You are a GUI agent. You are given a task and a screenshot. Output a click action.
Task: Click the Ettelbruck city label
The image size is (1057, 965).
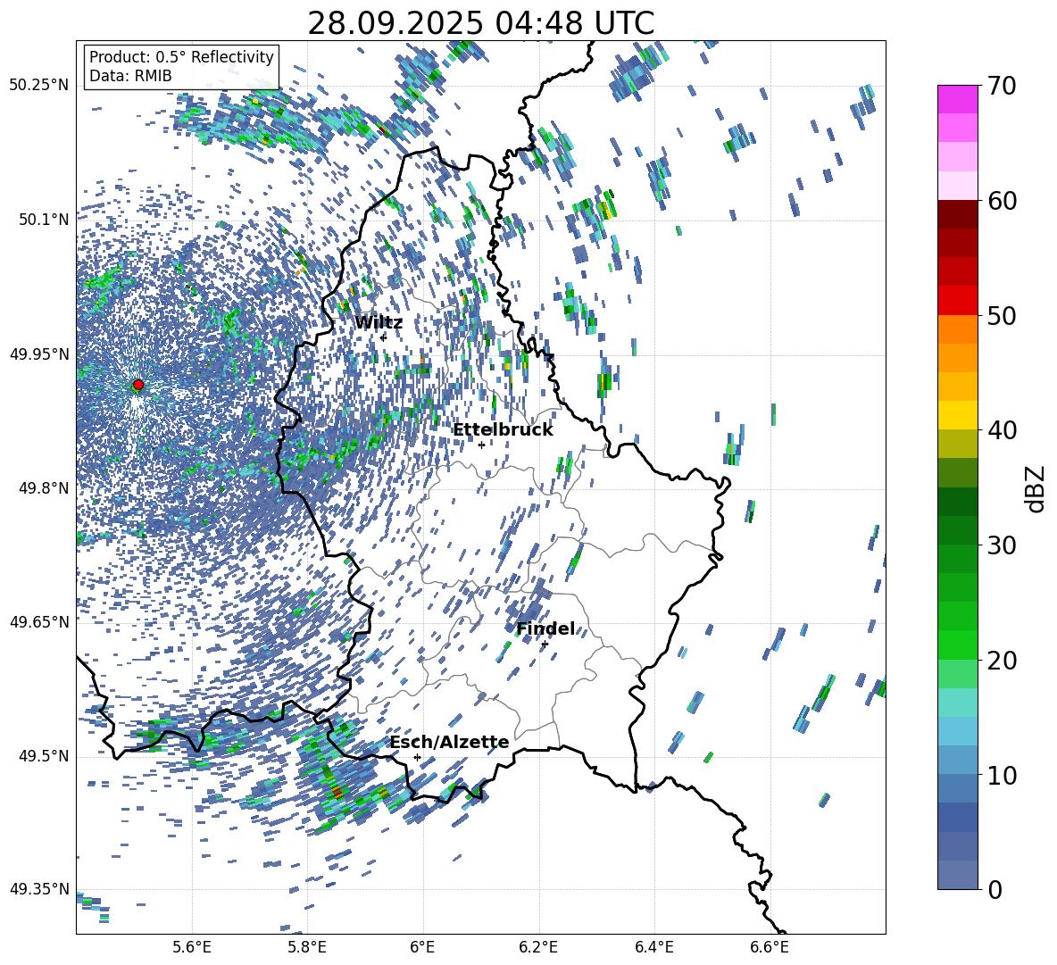(x=503, y=430)
